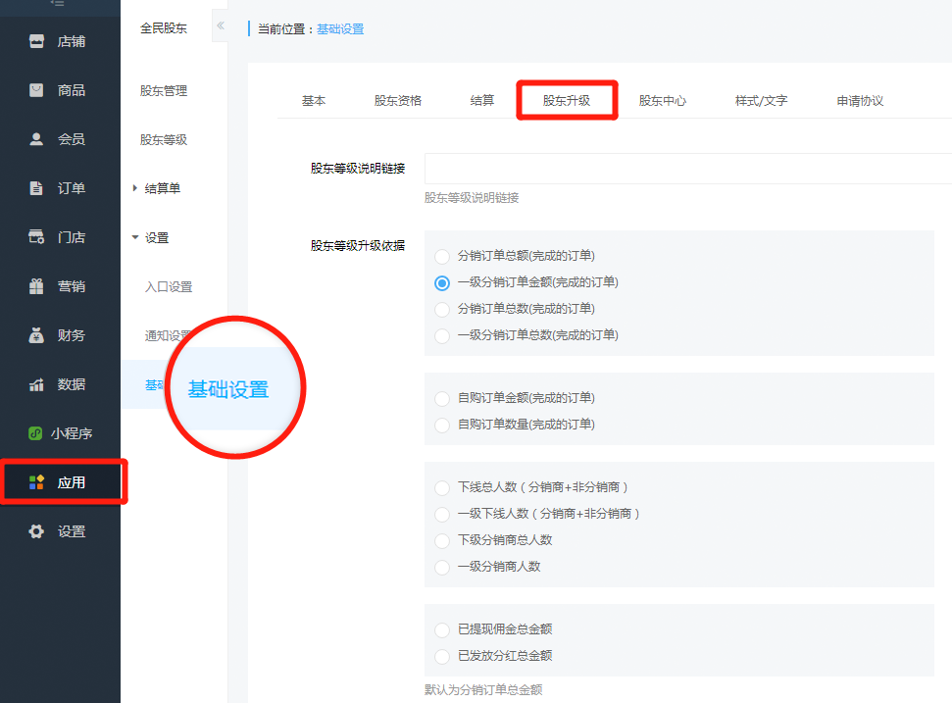
Task: Open 入口设置 in submenu
Action: pos(169,286)
